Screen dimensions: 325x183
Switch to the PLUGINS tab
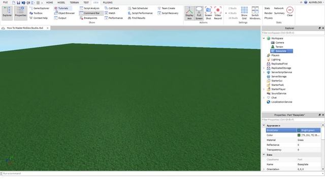tap(108, 3)
